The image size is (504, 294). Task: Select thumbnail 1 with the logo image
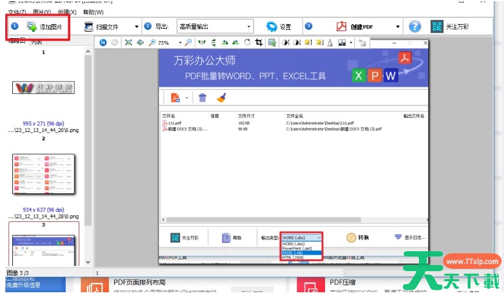pyautogui.click(x=43, y=88)
